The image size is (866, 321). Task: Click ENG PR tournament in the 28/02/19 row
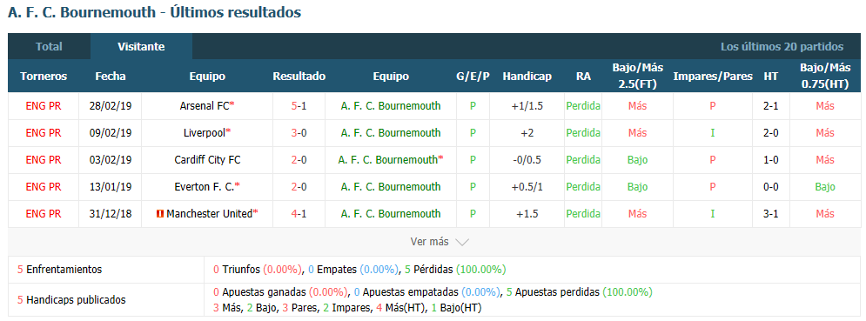point(44,106)
